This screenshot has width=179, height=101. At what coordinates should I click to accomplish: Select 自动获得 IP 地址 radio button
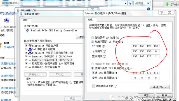click(93, 38)
